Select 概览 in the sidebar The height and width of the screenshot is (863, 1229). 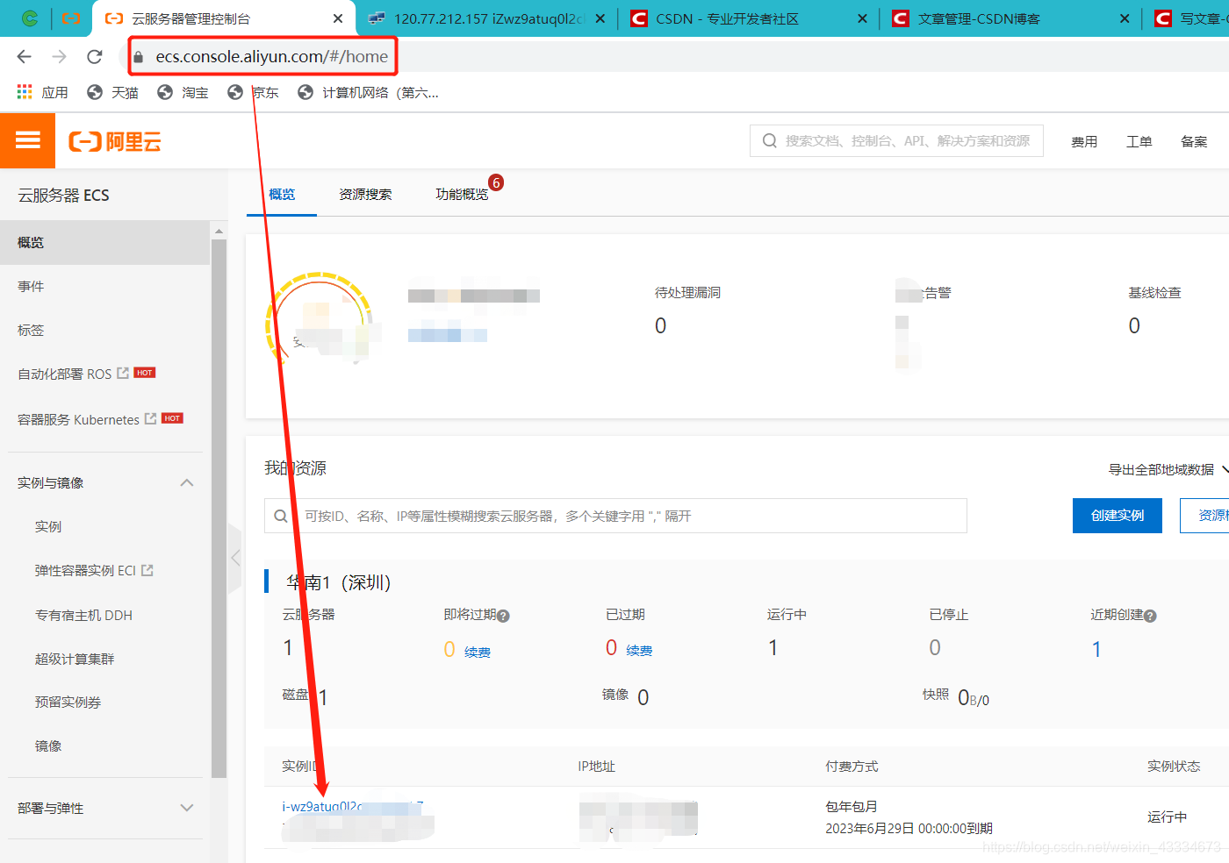(104, 242)
